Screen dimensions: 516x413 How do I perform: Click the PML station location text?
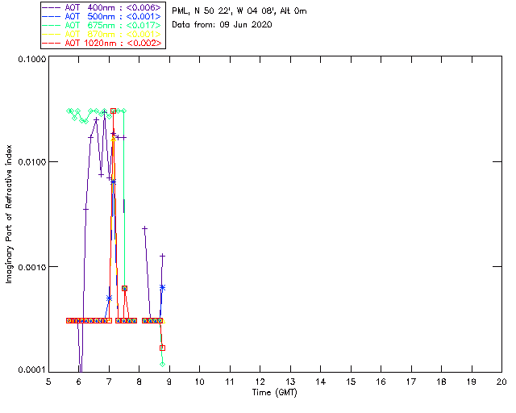click(x=239, y=11)
